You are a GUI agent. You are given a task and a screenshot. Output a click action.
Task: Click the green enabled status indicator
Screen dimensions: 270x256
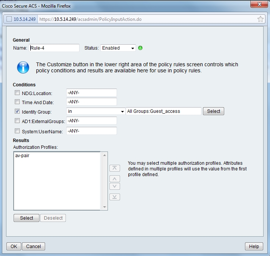point(140,48)
